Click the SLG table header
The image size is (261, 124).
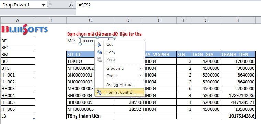point(184,54)
